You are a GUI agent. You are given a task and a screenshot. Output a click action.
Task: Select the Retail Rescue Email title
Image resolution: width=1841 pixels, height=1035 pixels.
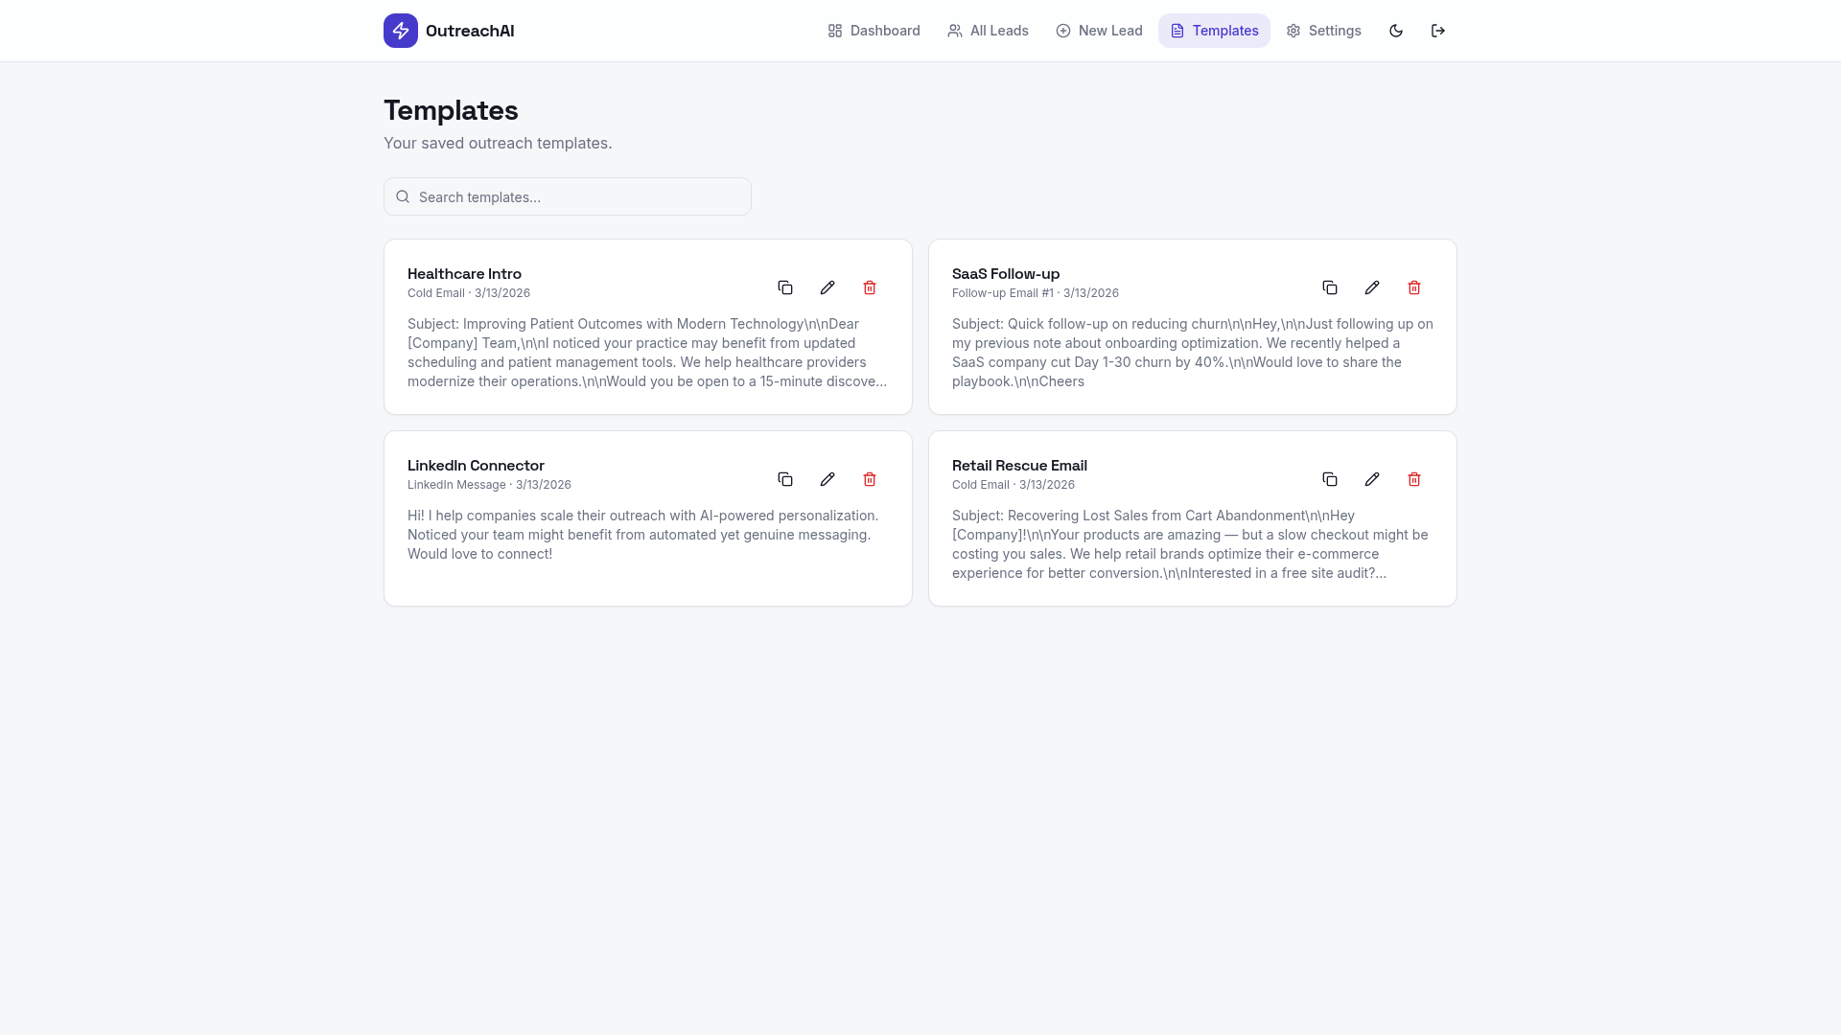tap(1019, 466)
